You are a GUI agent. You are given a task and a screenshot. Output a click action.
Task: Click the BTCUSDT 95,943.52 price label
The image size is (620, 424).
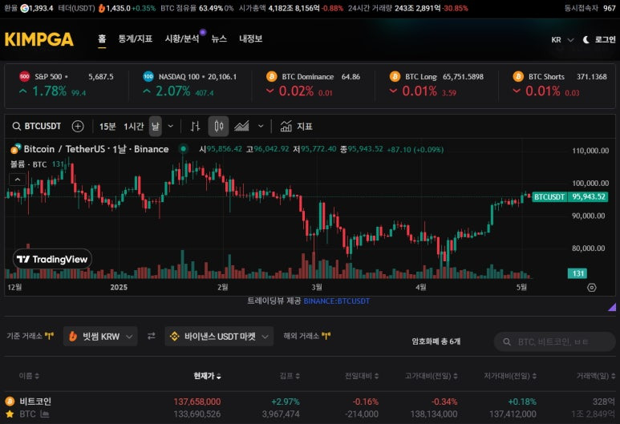click(569, 197)
